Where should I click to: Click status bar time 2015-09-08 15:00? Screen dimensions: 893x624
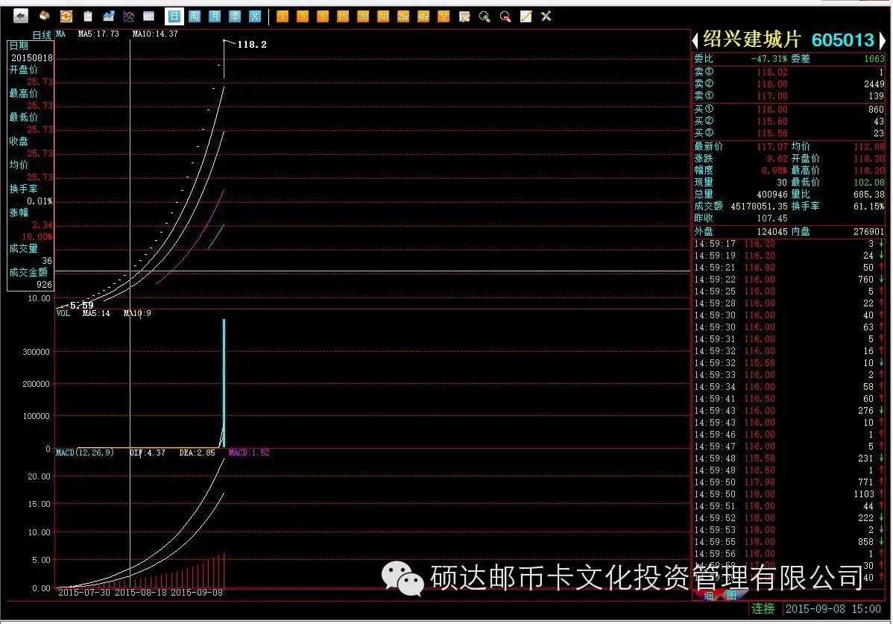(x=833, y=609)
